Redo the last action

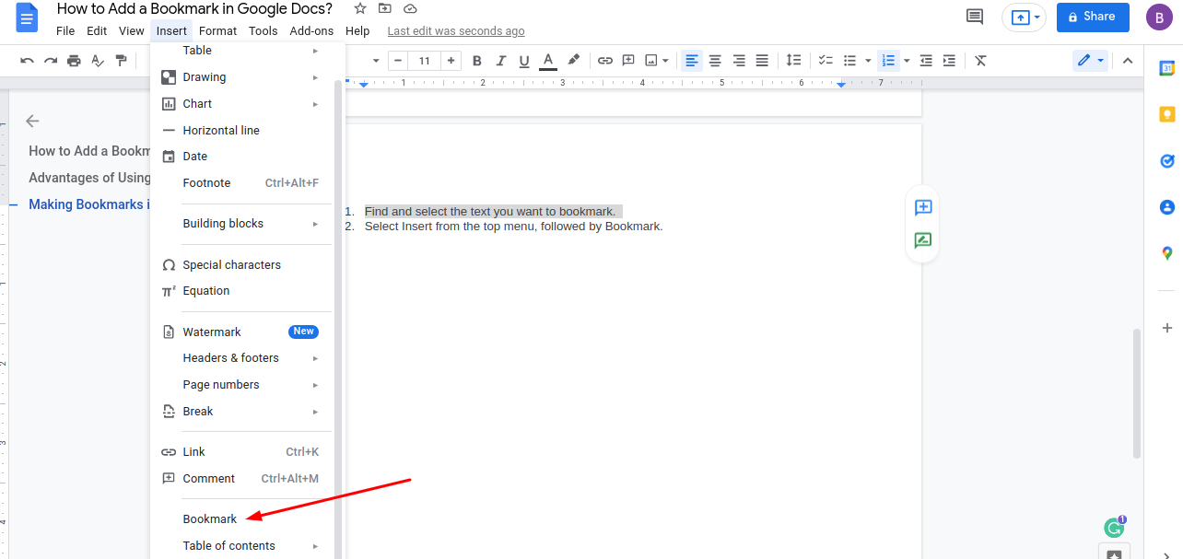pos(51,61)
